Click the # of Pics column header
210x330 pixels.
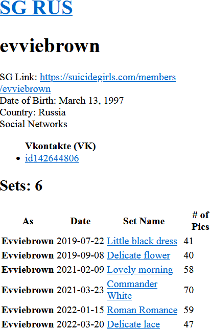point(200,221)
